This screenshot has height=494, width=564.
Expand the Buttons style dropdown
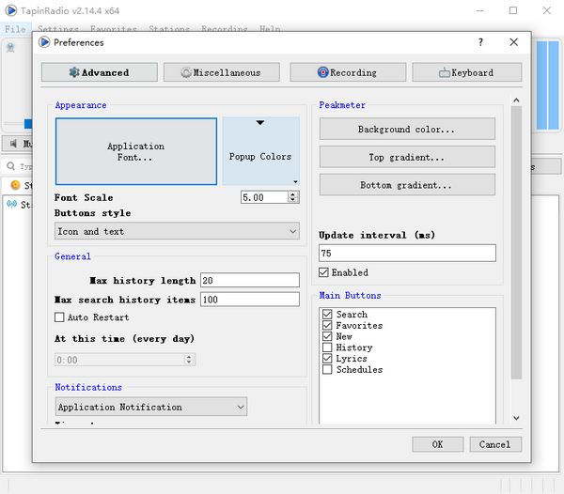pos(177,231)
